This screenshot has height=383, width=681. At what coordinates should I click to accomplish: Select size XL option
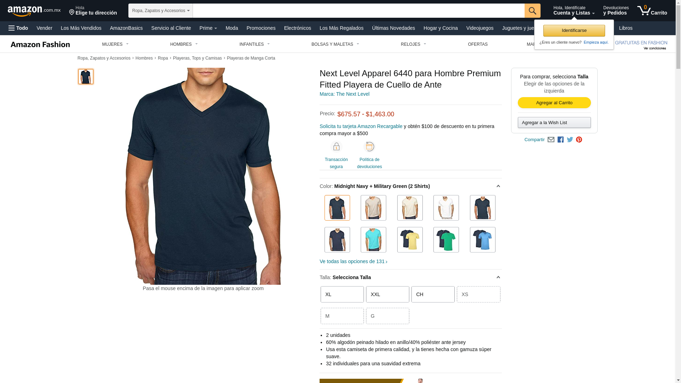pyautogui.click(x=342, y=294)
